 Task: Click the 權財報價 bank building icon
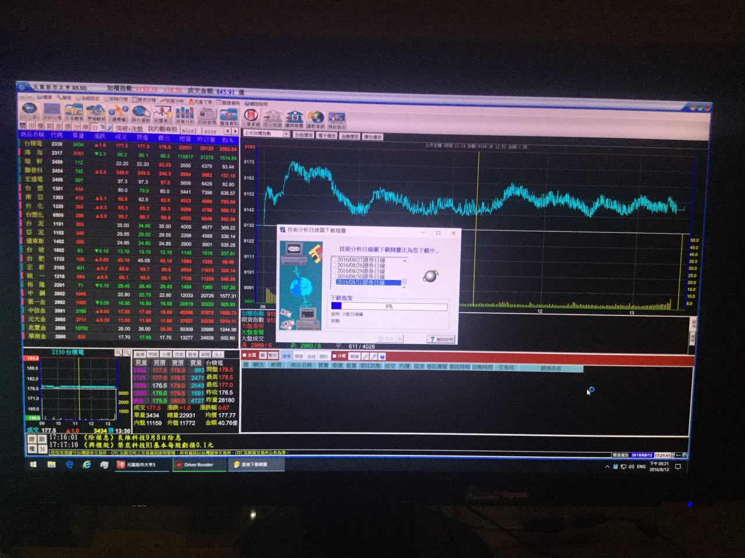294,119
